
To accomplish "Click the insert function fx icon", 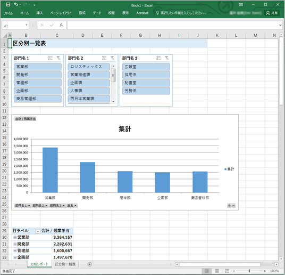I will click(61, 25).
